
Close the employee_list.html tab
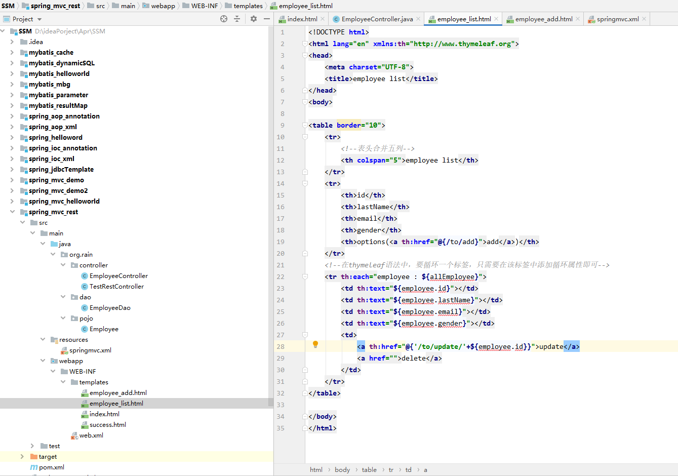pyautogui.click(x=496, y=19)
